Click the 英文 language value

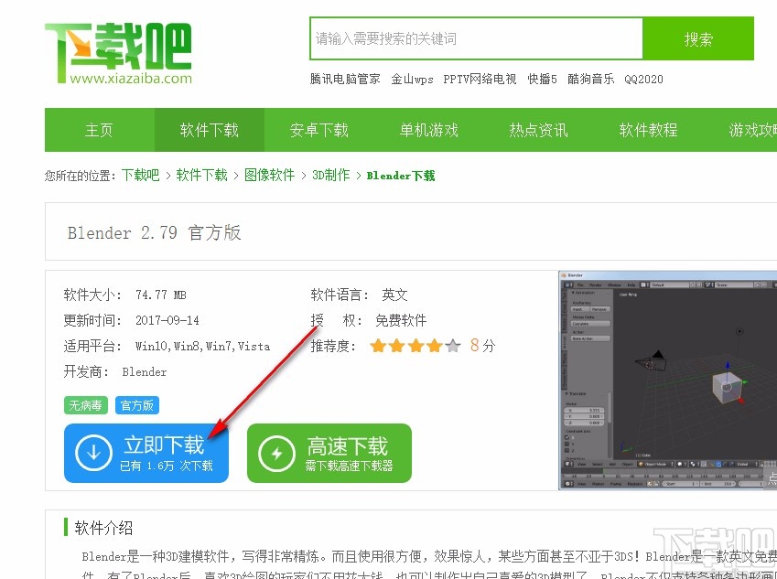tap(395, 295)
